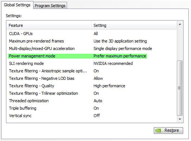The width and height of the screenshot is (191, 141).
Task: Select Maximum pre-rendered frames feature
Action: click(x=36, y=41)
